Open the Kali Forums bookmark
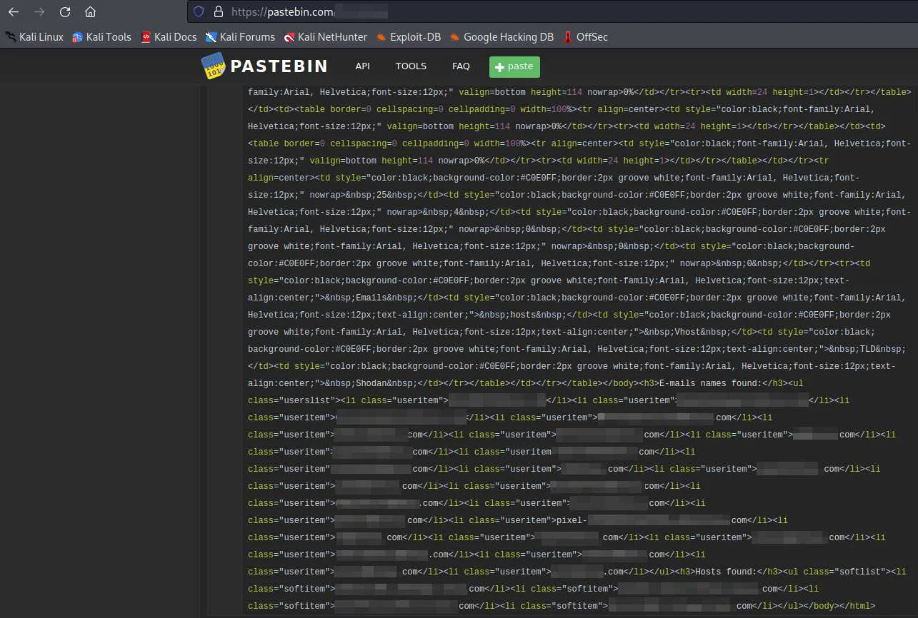Image resolution: width=918 pixels, height=618 pixels. pyautogui.click(x=240, y=37)
